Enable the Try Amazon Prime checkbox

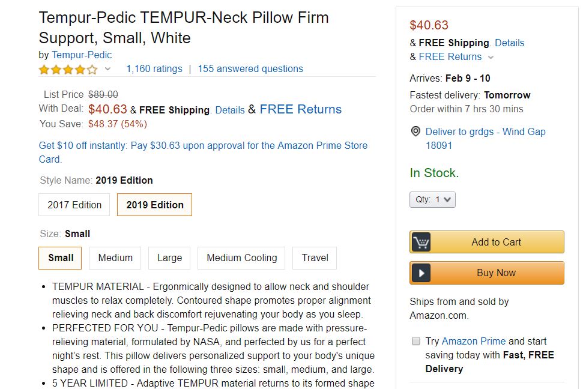415,341
